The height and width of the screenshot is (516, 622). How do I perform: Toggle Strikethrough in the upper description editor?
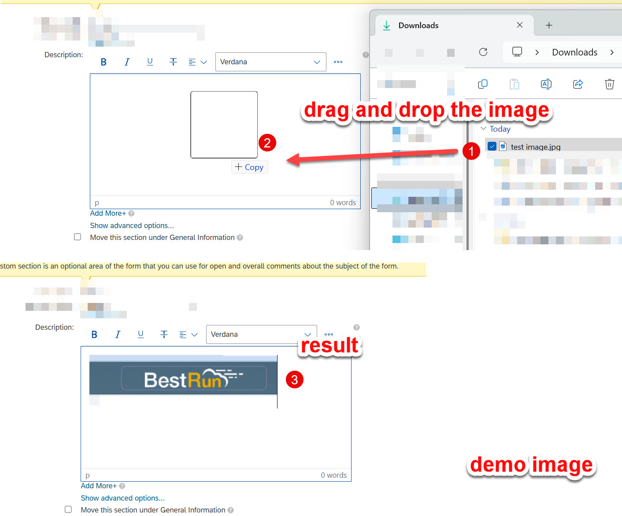click(x=173, y=62)
